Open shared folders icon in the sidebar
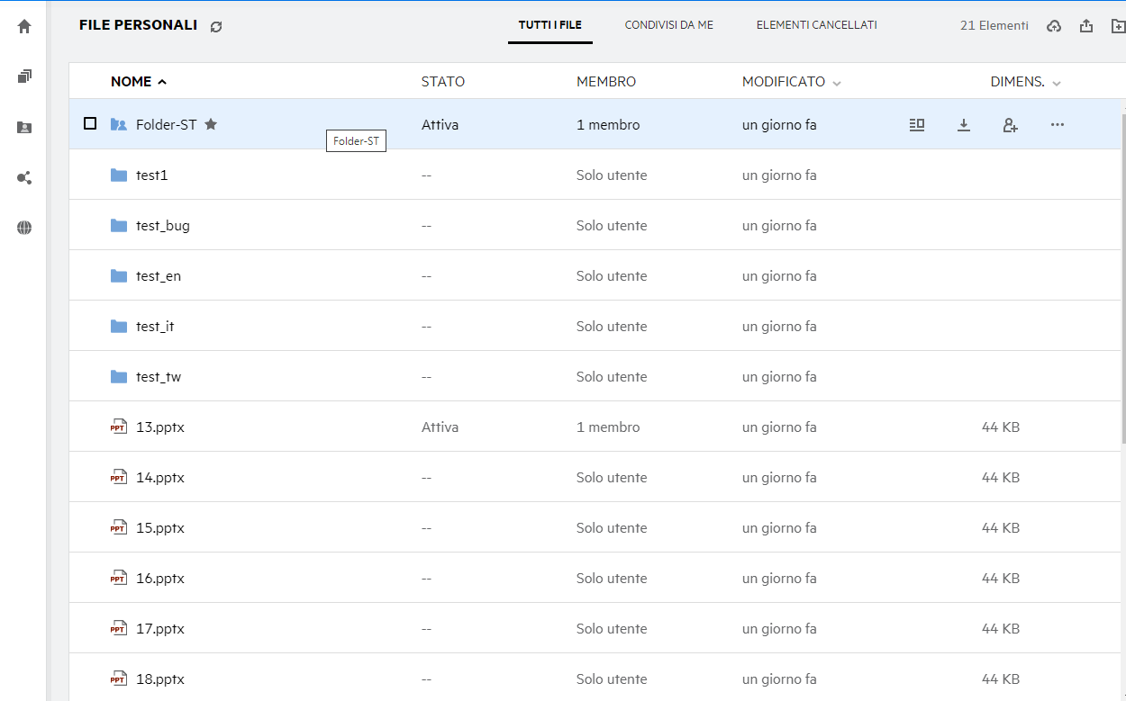Viewport: 1126px width, 701px height. pos(24,128)
